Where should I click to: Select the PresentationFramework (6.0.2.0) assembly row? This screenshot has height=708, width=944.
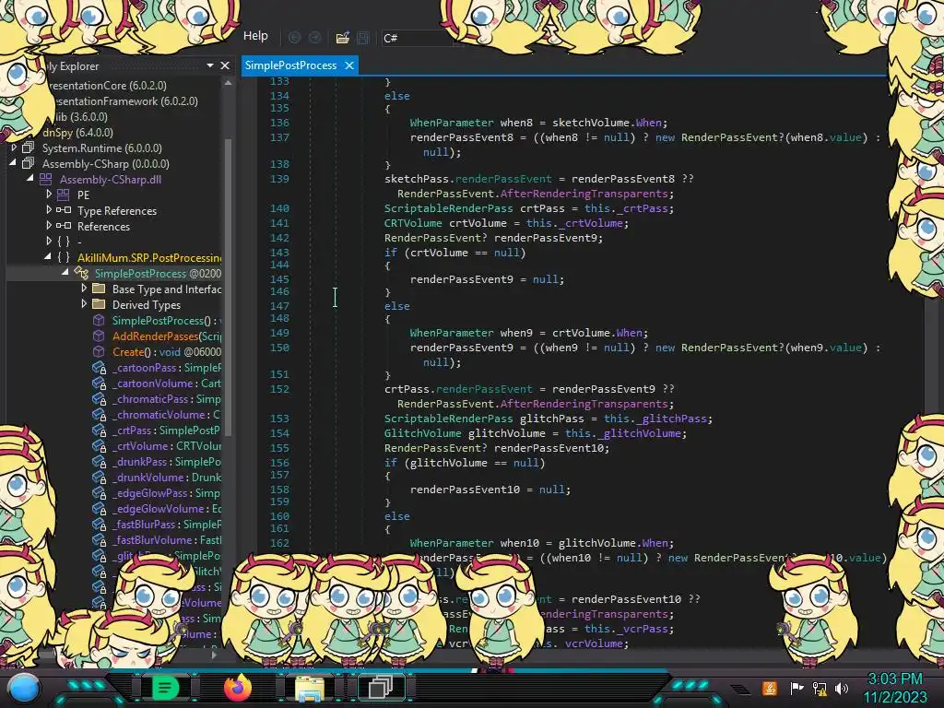click(x=124, y=101)
